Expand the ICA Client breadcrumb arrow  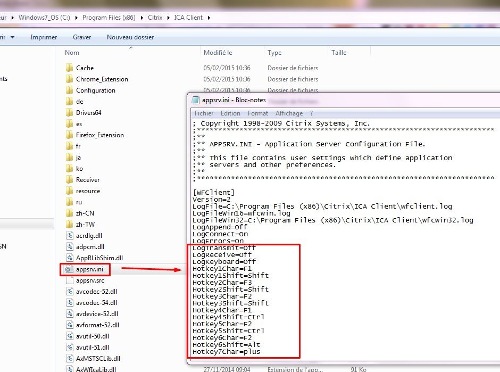coord(209,18)
